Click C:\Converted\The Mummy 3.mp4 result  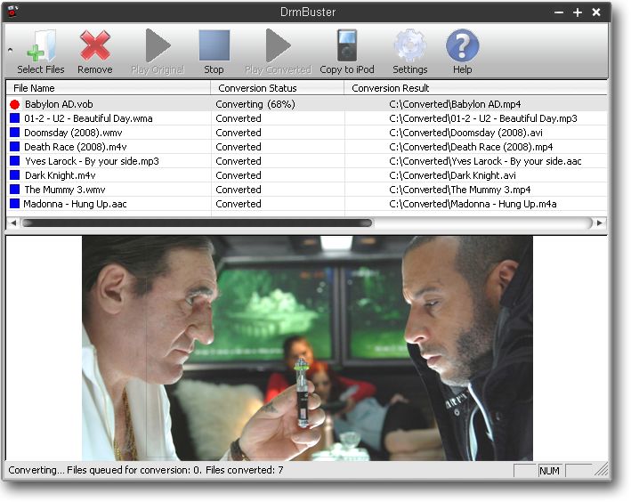(x=459, y=190)
